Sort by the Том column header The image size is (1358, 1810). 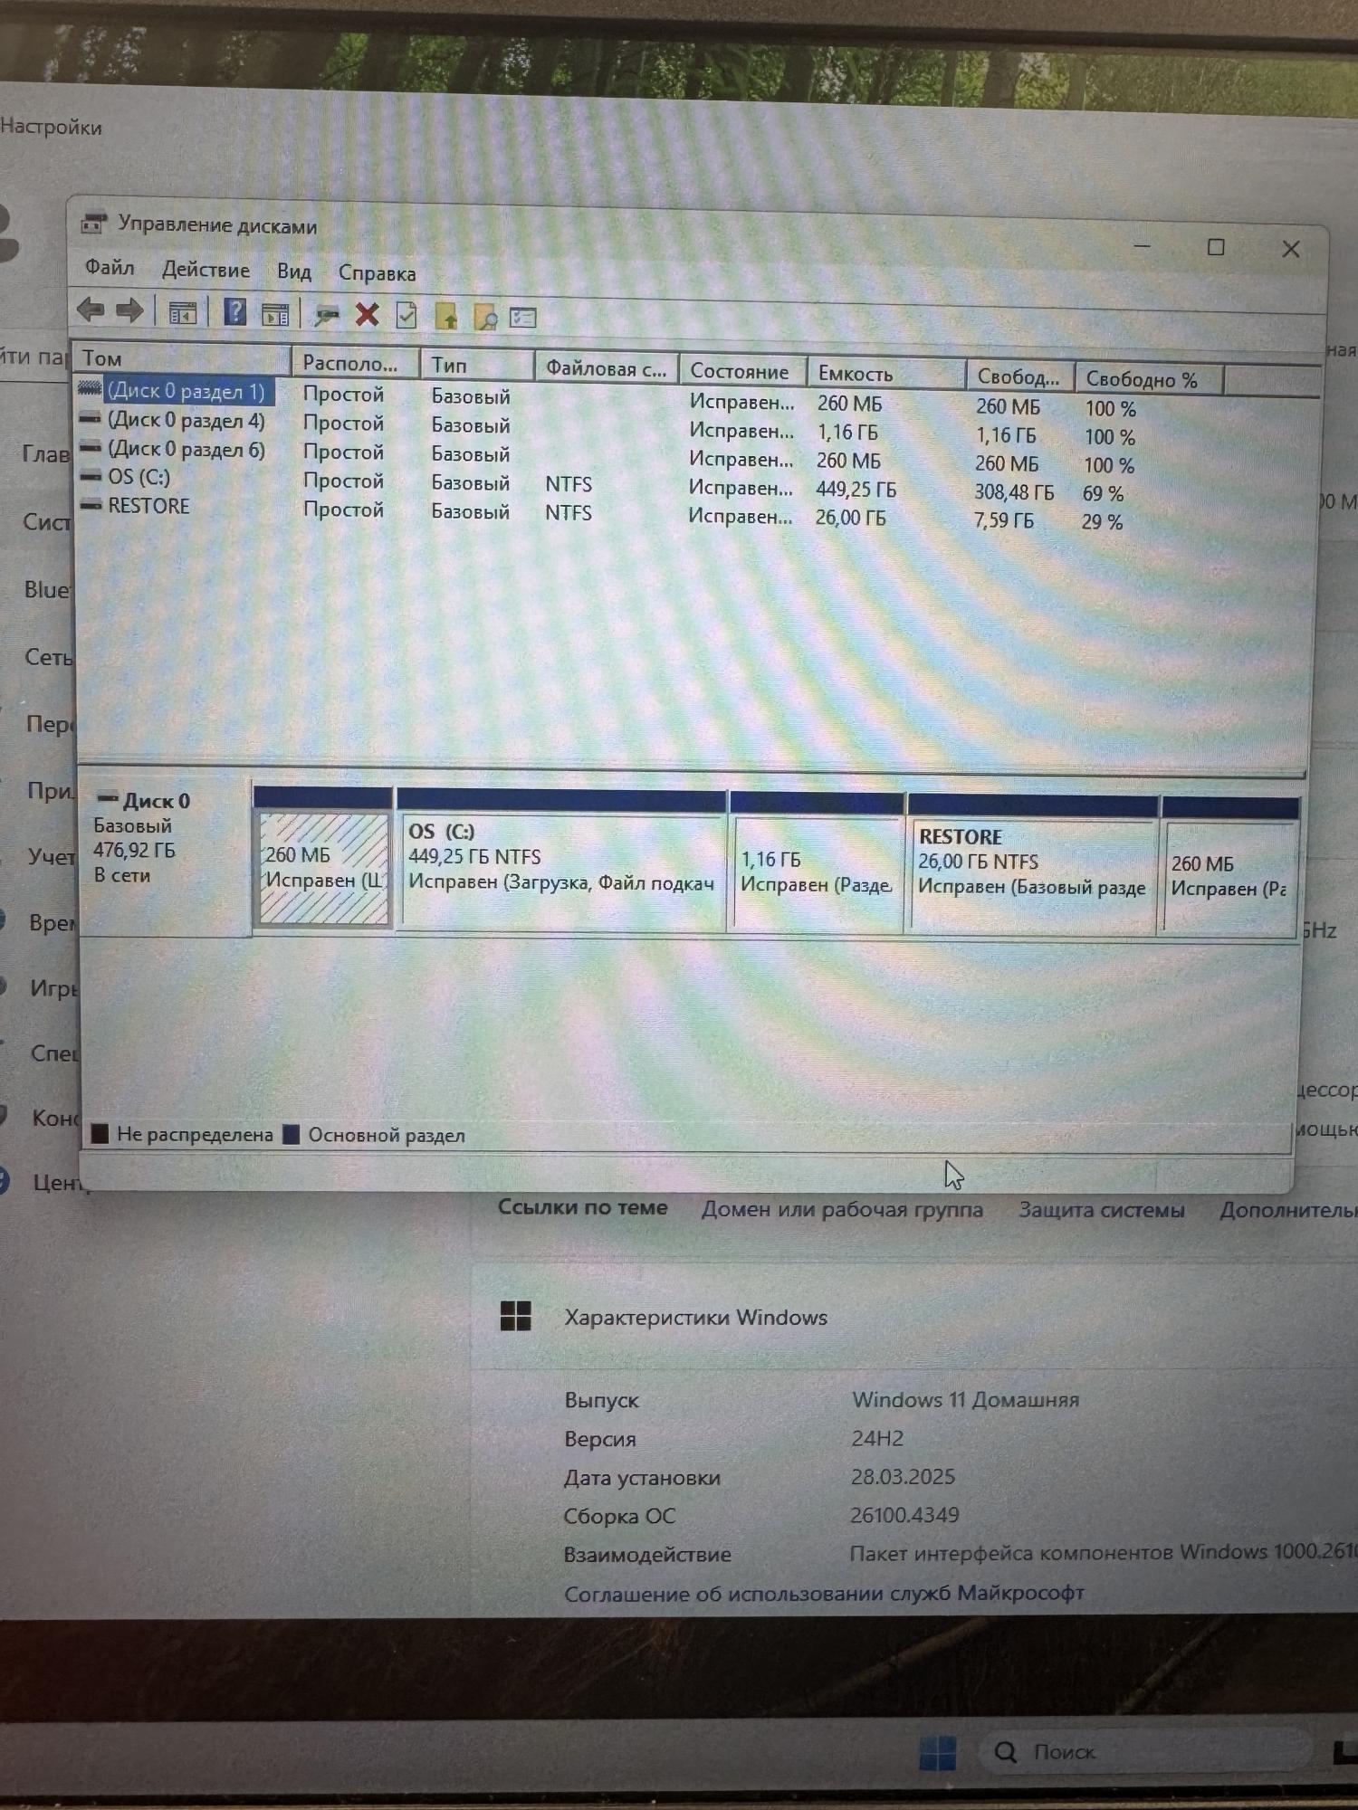(x=183, y=358)
